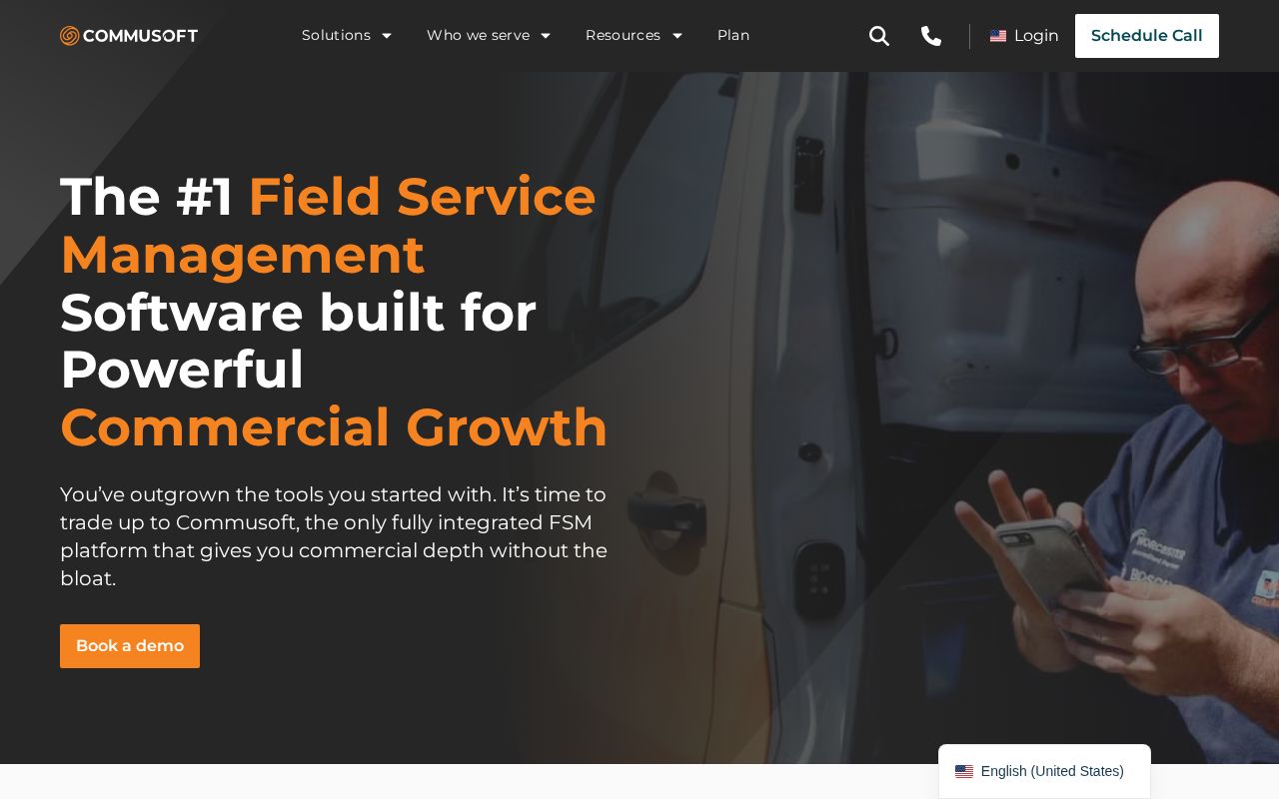1279x799 pixels.
Task: Click the Field Service Management heading text
Action: (328, 225)
